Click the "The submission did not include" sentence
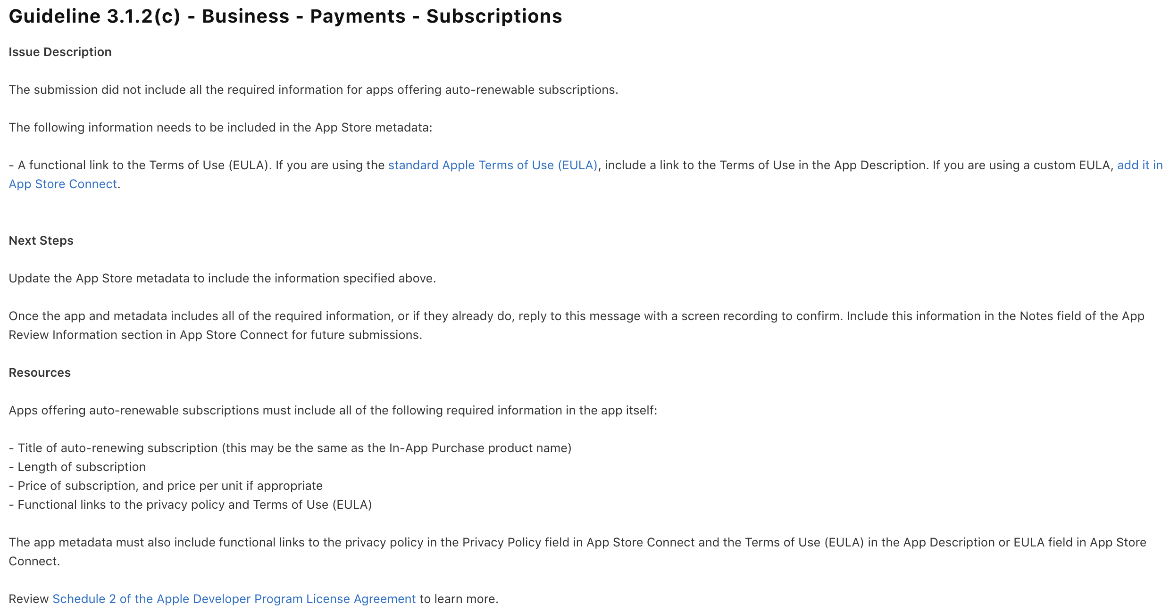The image size is (1170, 612). 313,90
